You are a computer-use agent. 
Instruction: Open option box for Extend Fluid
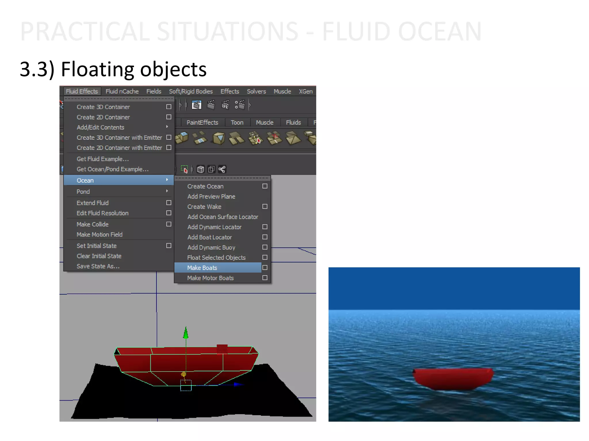click(x=169, y=203)
